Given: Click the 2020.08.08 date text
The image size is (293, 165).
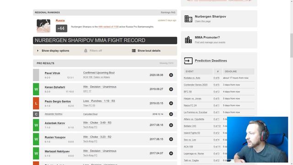Looking at the screenshot, I should (156, 75).
